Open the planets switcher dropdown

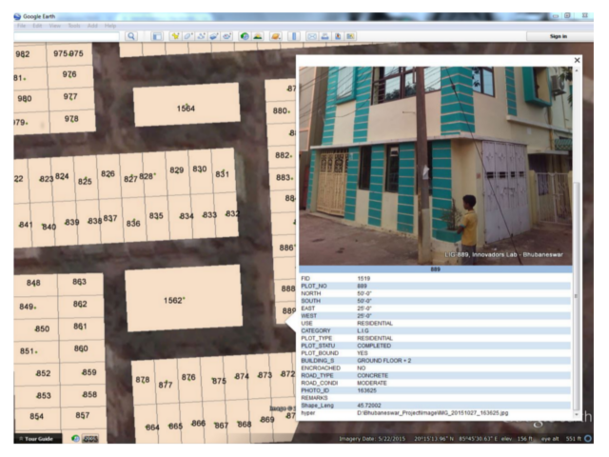click(276, 36)
